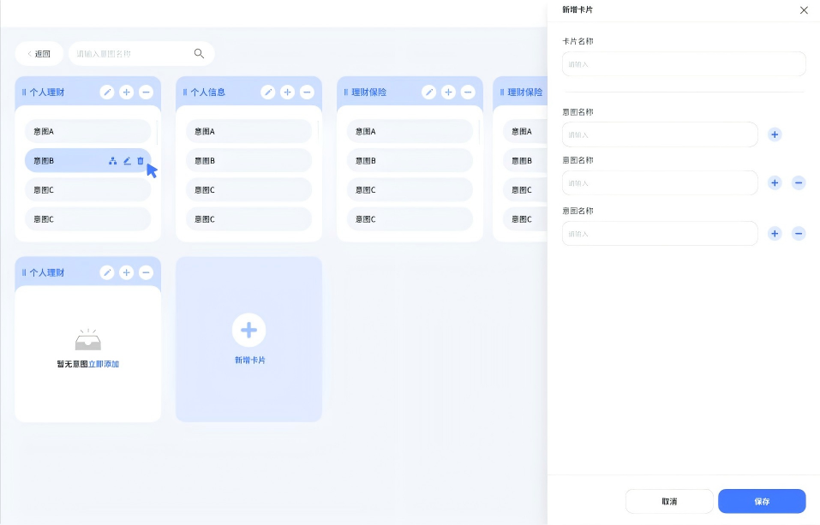Go back using the 返回 button
This screenshot has width=820, height=525.
[x=39, y=54]
